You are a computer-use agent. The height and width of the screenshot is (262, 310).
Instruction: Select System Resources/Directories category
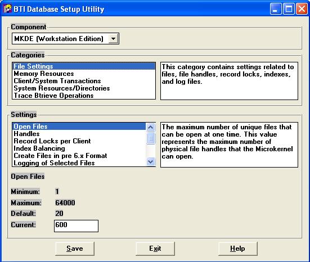click(84, 88)
